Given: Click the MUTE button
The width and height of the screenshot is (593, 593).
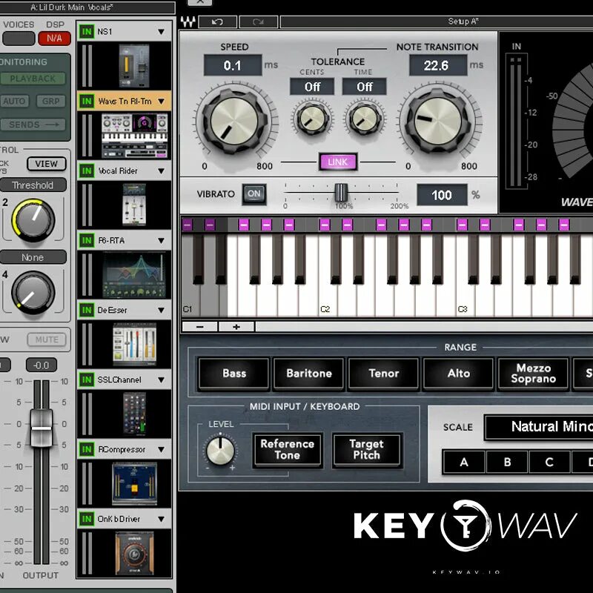Looking at the screenshot, I should click(47, 339).
